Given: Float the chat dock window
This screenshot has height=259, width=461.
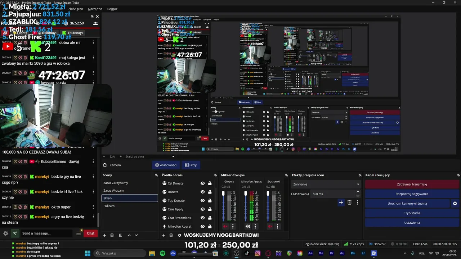Looking at the screenshot, I should click(x=92, y=17).
